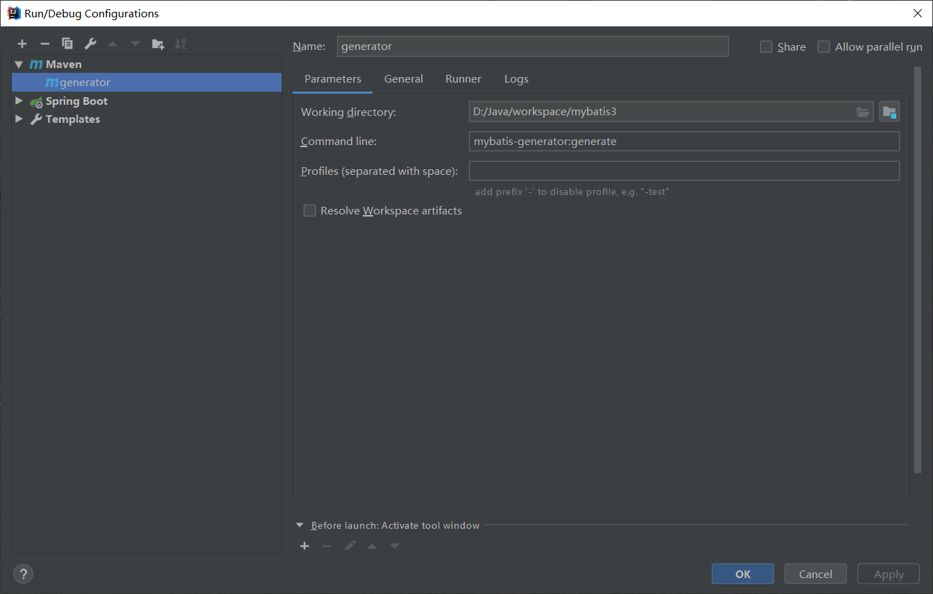This screenshot has height=594, width=933.
Task: Select Maven project using blue folder icon
Action: click(x=889, y=112)
